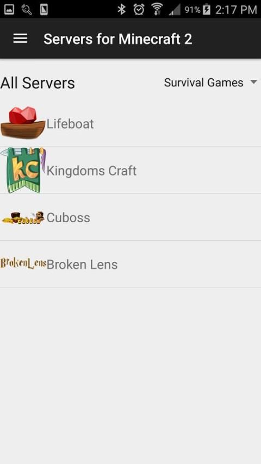Tap the cellular signal strength icon
Viewport: 261px width, 464px height.
[x=175, y=10]
